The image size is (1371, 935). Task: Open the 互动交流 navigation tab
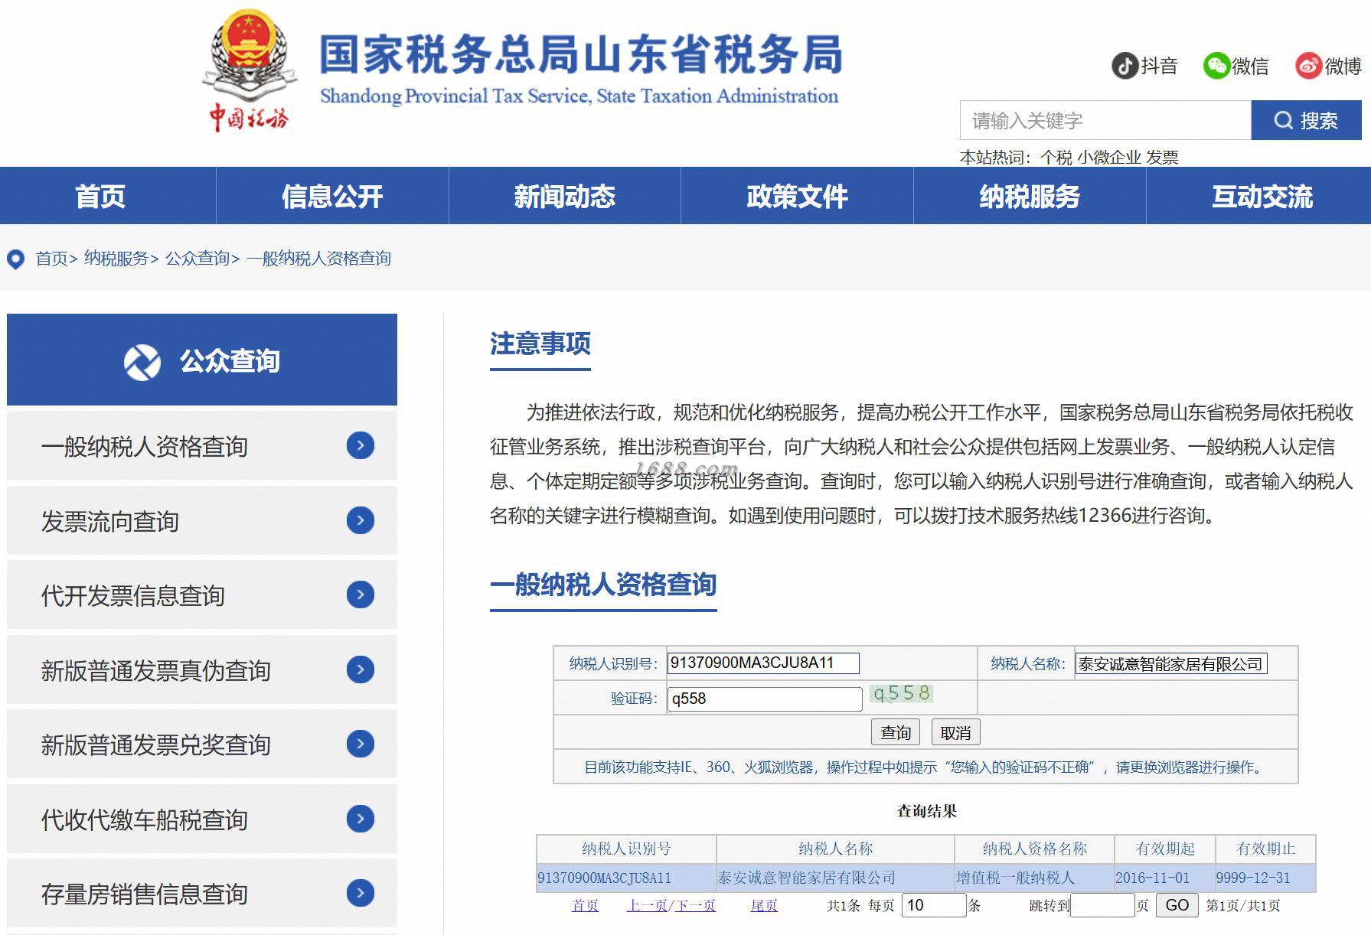pyautogui.click(x=1262, y=196)
